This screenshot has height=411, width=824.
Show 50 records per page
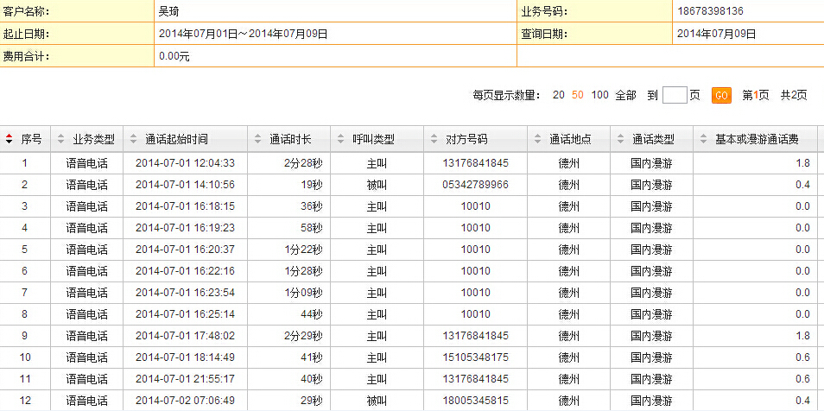(x=578, y=95)
